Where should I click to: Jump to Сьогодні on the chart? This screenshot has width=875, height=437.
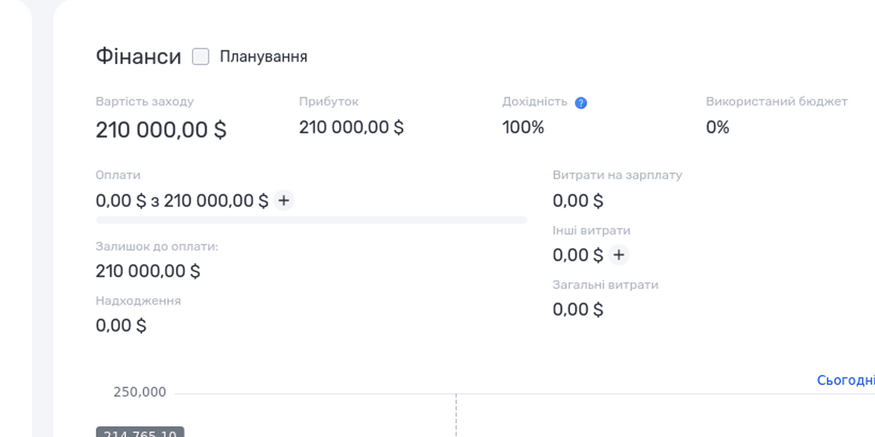(x=846, y=380)
